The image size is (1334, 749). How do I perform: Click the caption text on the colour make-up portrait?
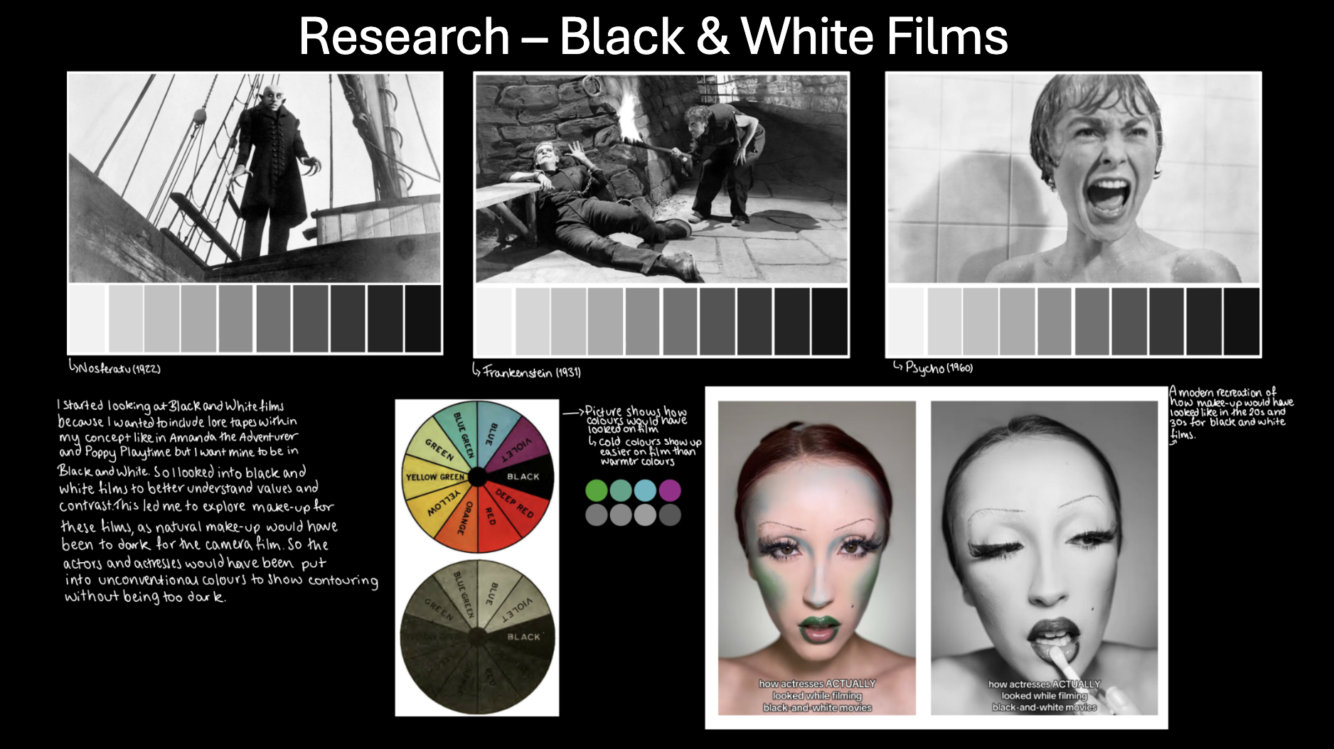(x=817, y=696)
